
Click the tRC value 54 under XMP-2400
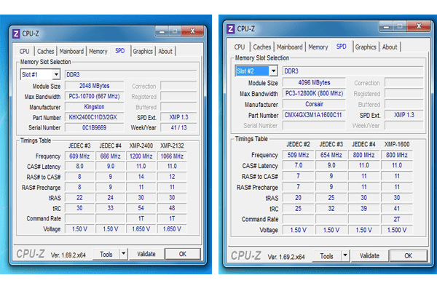(141, 208)
